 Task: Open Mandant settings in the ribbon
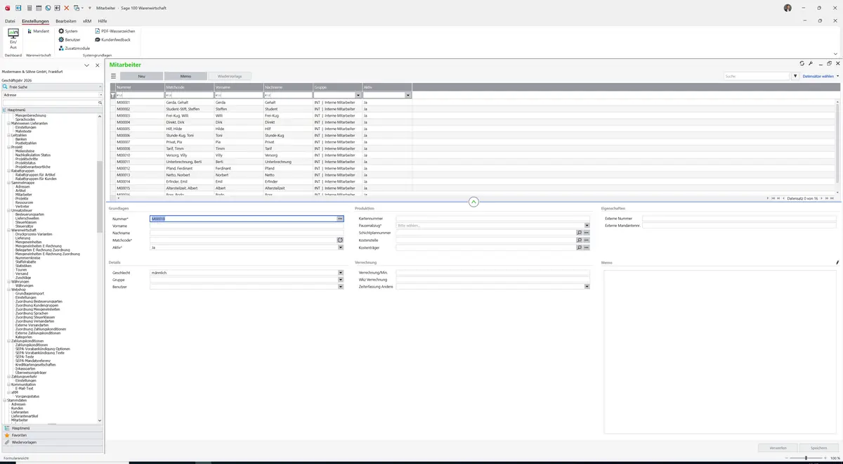(37, 31)
